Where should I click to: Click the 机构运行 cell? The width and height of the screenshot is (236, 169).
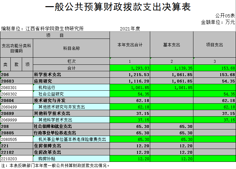[71, 87]
